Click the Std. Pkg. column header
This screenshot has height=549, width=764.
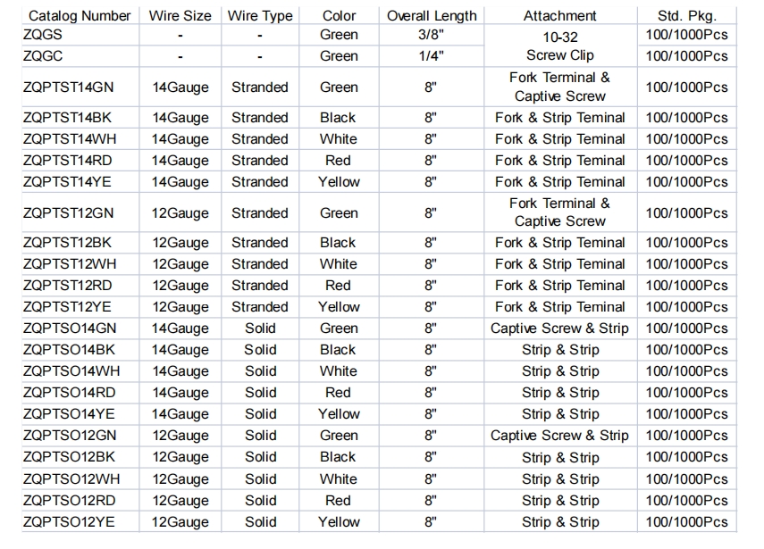click(x=686, y=15)
